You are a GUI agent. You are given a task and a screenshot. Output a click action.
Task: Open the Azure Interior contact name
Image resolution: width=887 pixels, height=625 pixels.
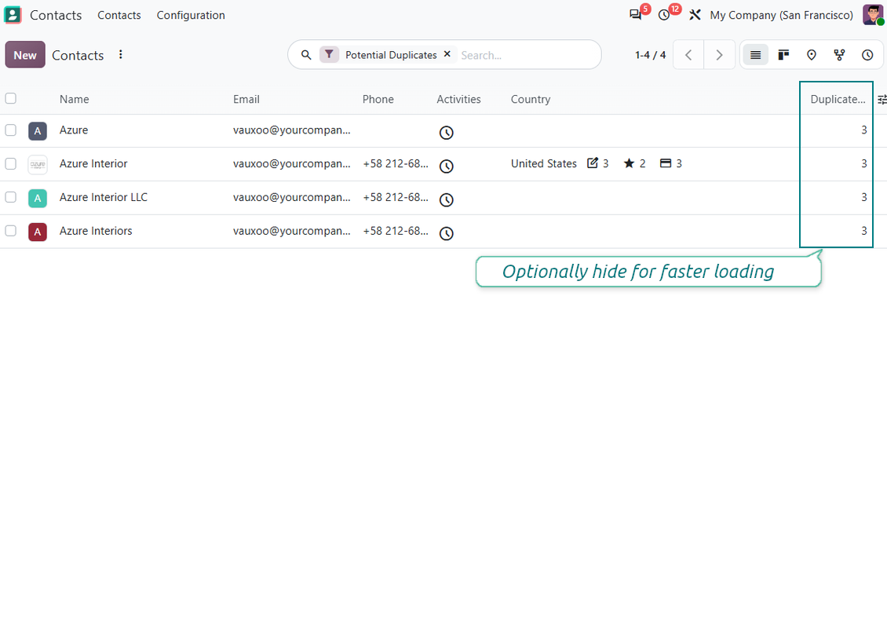click(x=93, y=163)
